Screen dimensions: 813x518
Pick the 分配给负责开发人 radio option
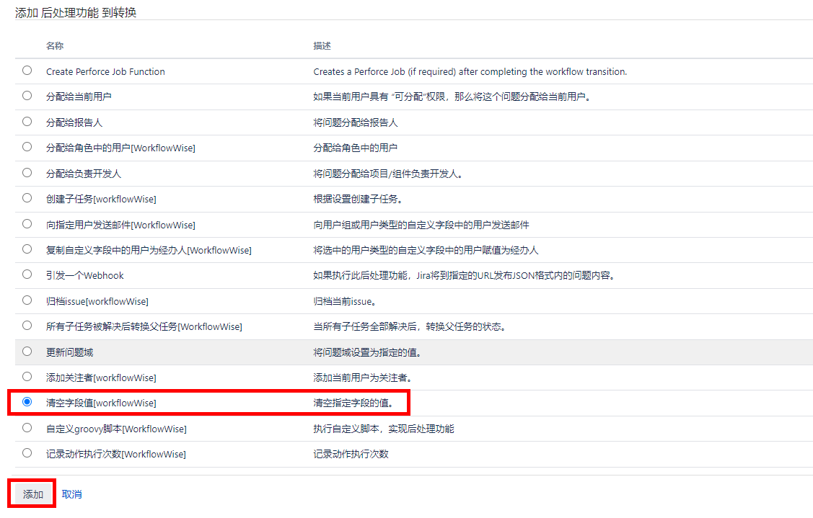27,173
